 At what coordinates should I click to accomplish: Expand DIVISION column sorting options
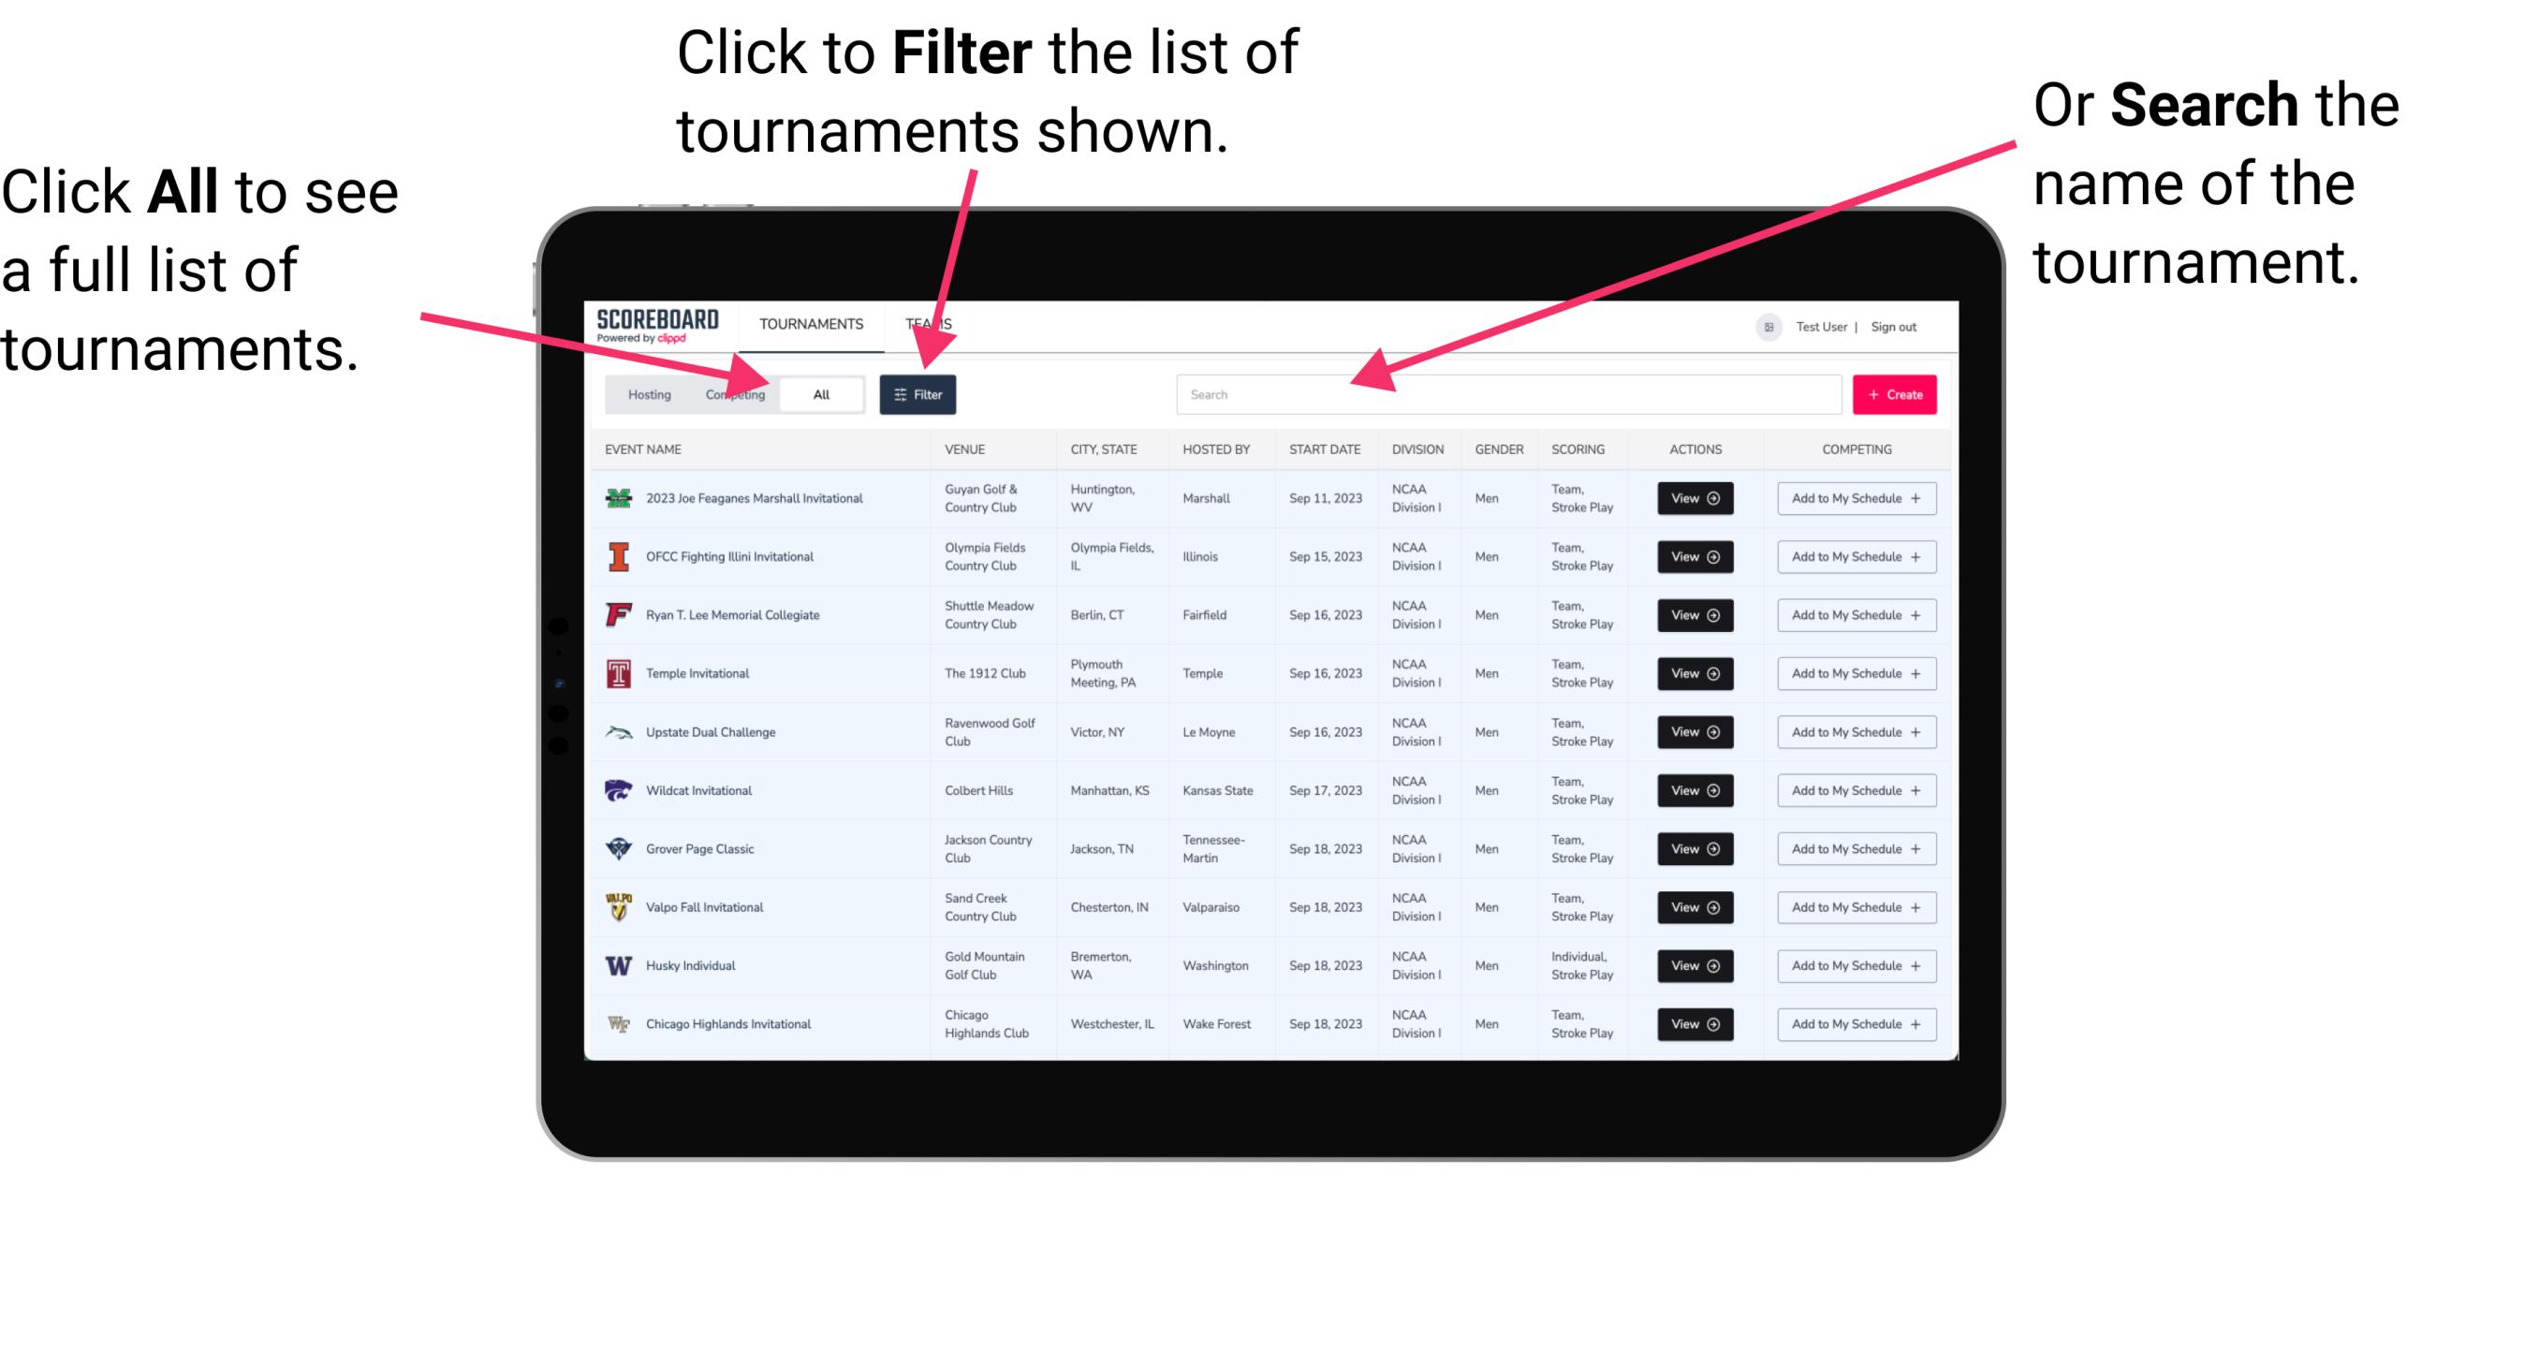click(1417, 449)
